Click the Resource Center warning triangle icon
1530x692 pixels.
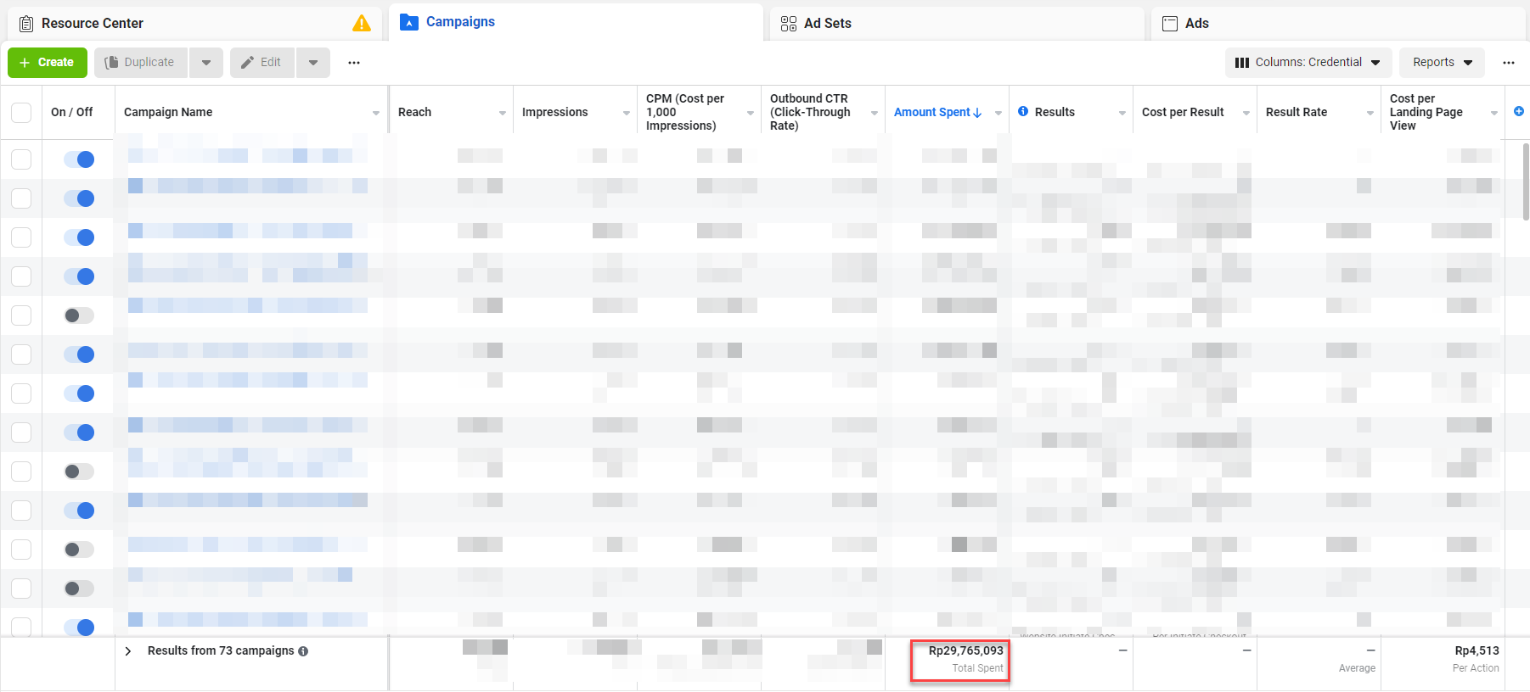click(x=362, y=24)
